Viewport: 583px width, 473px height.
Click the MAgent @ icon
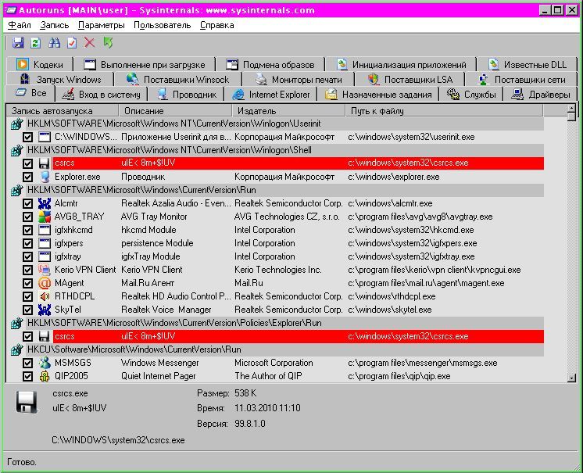point(45,283)
